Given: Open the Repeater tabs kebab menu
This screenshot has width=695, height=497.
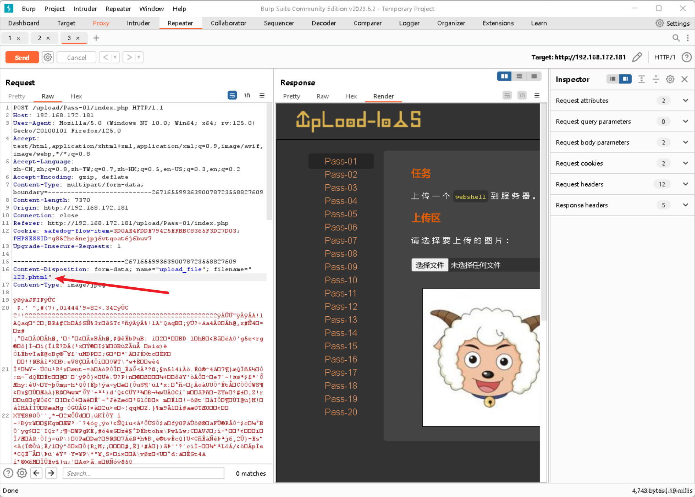Looking at the screenshot, I should (688, 38).
